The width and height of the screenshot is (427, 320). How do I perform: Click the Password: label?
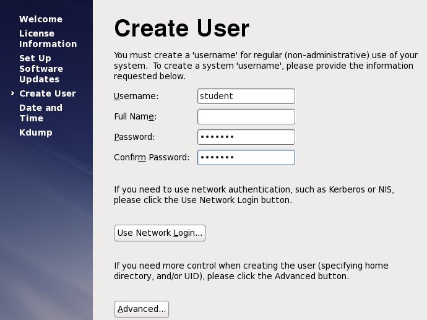[x=134, y=137]
